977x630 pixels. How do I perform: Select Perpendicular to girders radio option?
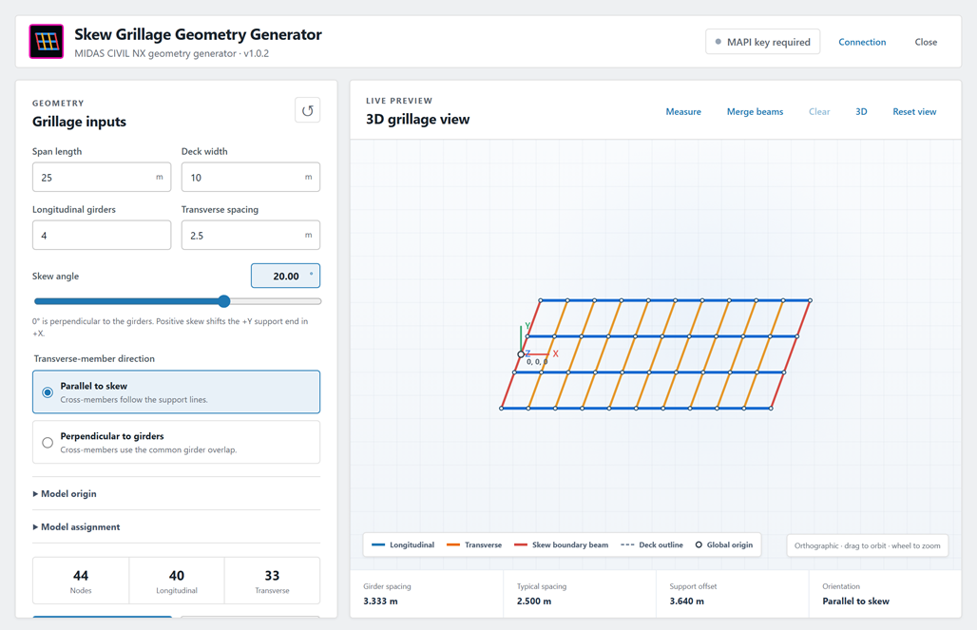pos(177,442)
